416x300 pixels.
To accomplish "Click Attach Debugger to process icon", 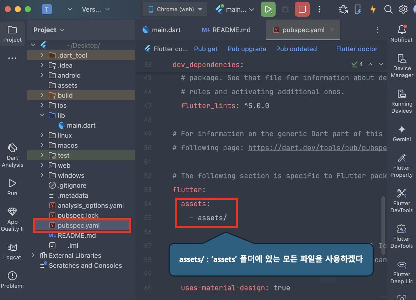I will pos(343,9).
